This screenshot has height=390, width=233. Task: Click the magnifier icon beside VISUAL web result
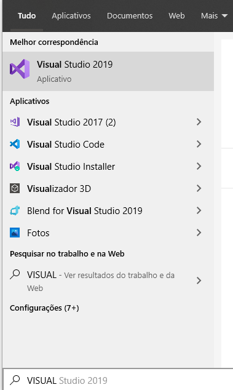click(15, 274)
